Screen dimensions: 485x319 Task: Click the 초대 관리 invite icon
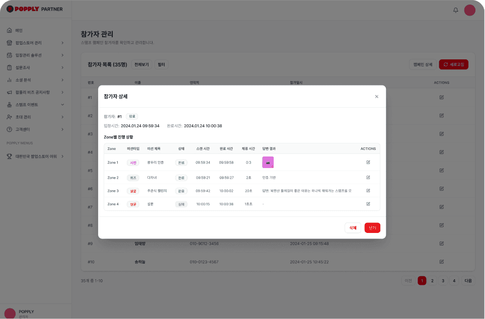(x=9, y=117)
